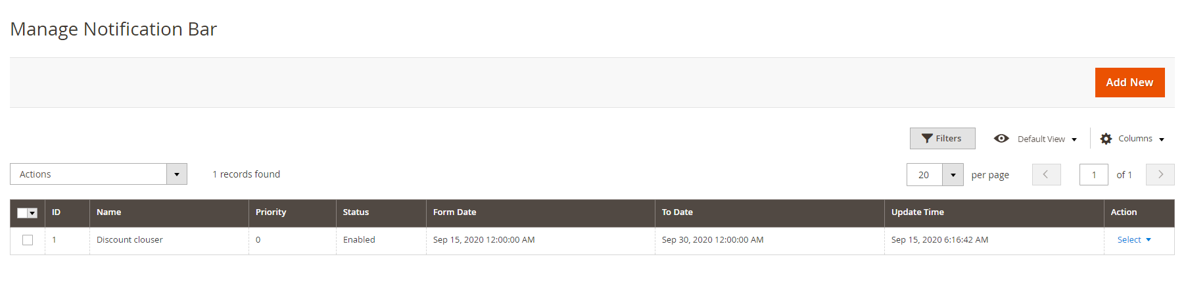Open the Select action menu in row

(x=1134, y=240)
